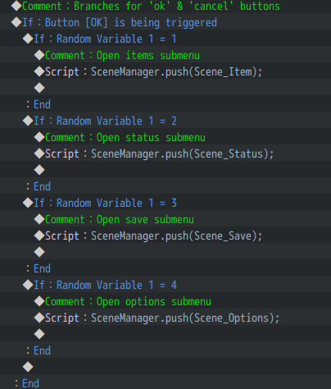This screenshot has height=389, width=331.
Task: Select the End line after Scene_Options branch
Action: pos(165,350)
